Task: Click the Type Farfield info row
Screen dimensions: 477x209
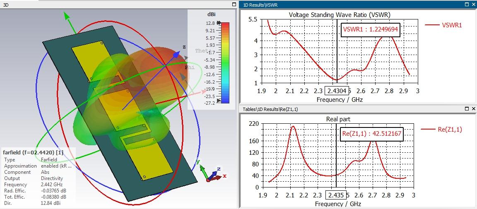Action: (x=30, y=160)
